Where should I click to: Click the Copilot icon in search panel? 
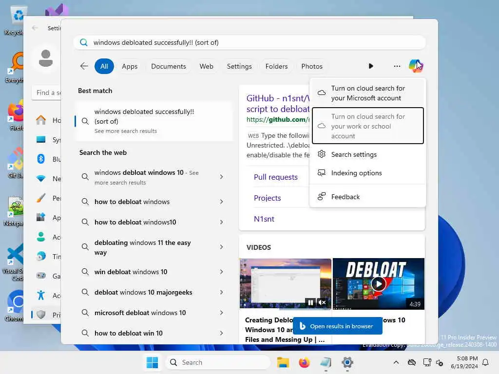(416, 66)
